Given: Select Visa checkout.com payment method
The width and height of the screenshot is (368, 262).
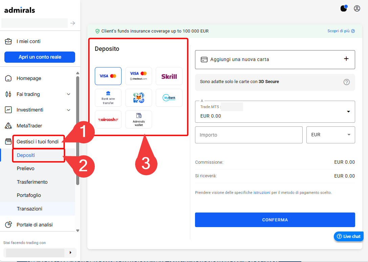Looking at the screenshot, I should [x=138, y=76].
